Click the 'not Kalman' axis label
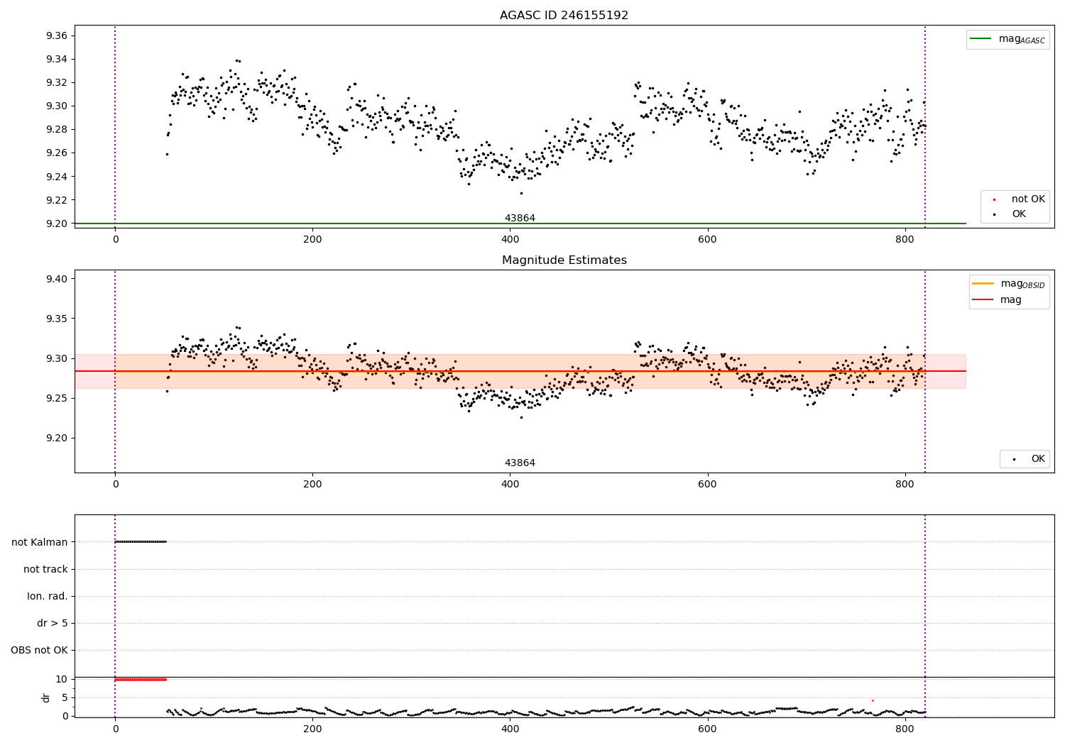Viewport: 1065px width, 745px height. pos(40,542)
